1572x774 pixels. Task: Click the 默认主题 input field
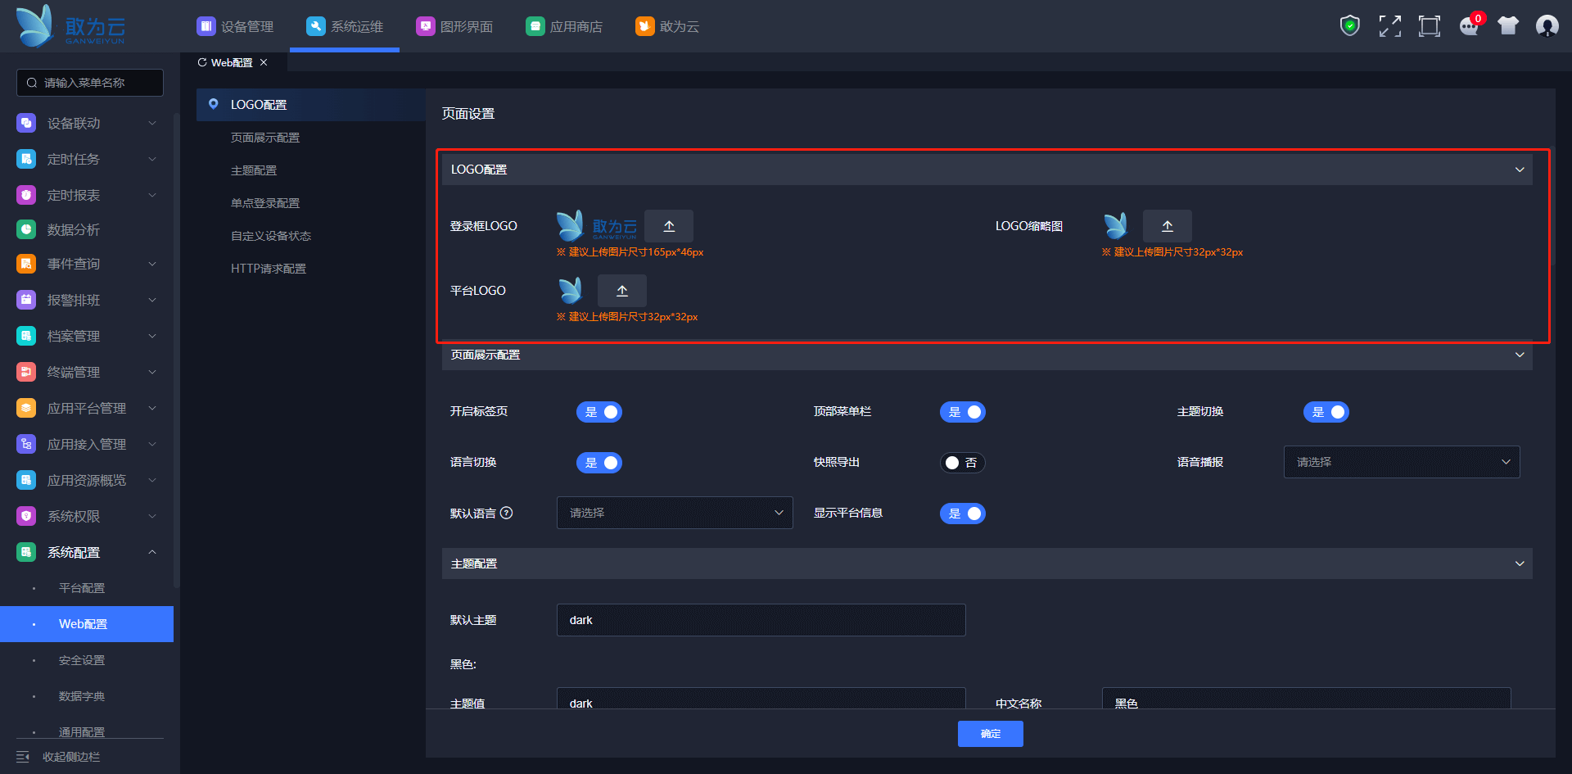[x=761, y=620]
